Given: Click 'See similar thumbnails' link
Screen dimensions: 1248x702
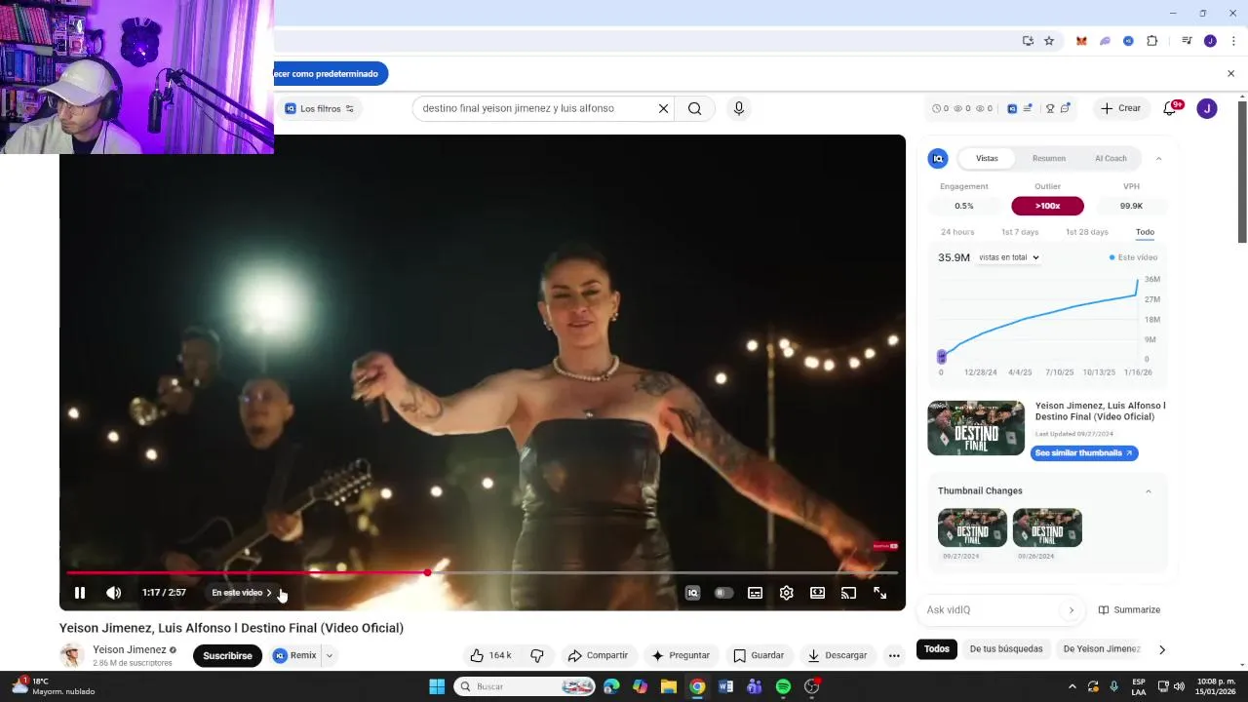Looking at the screenshot, I should (x=1084, y=453).
